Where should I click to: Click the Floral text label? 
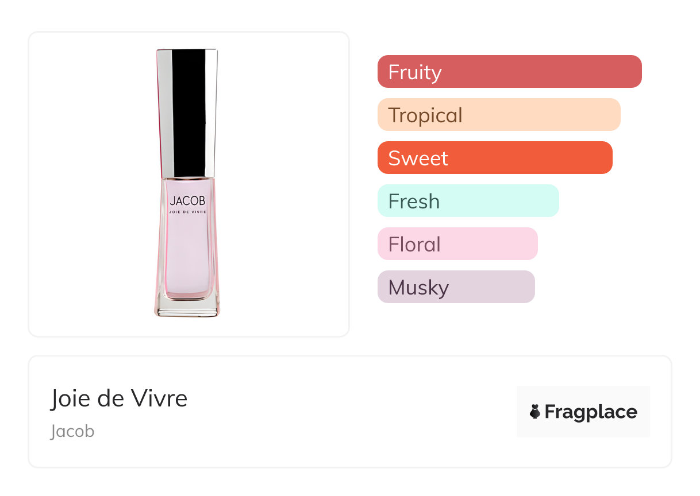click(x=415, y=245)
